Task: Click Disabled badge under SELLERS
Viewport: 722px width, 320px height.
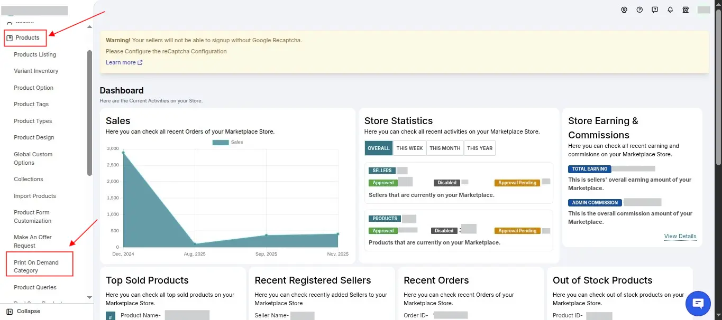Action: point(447,183)
